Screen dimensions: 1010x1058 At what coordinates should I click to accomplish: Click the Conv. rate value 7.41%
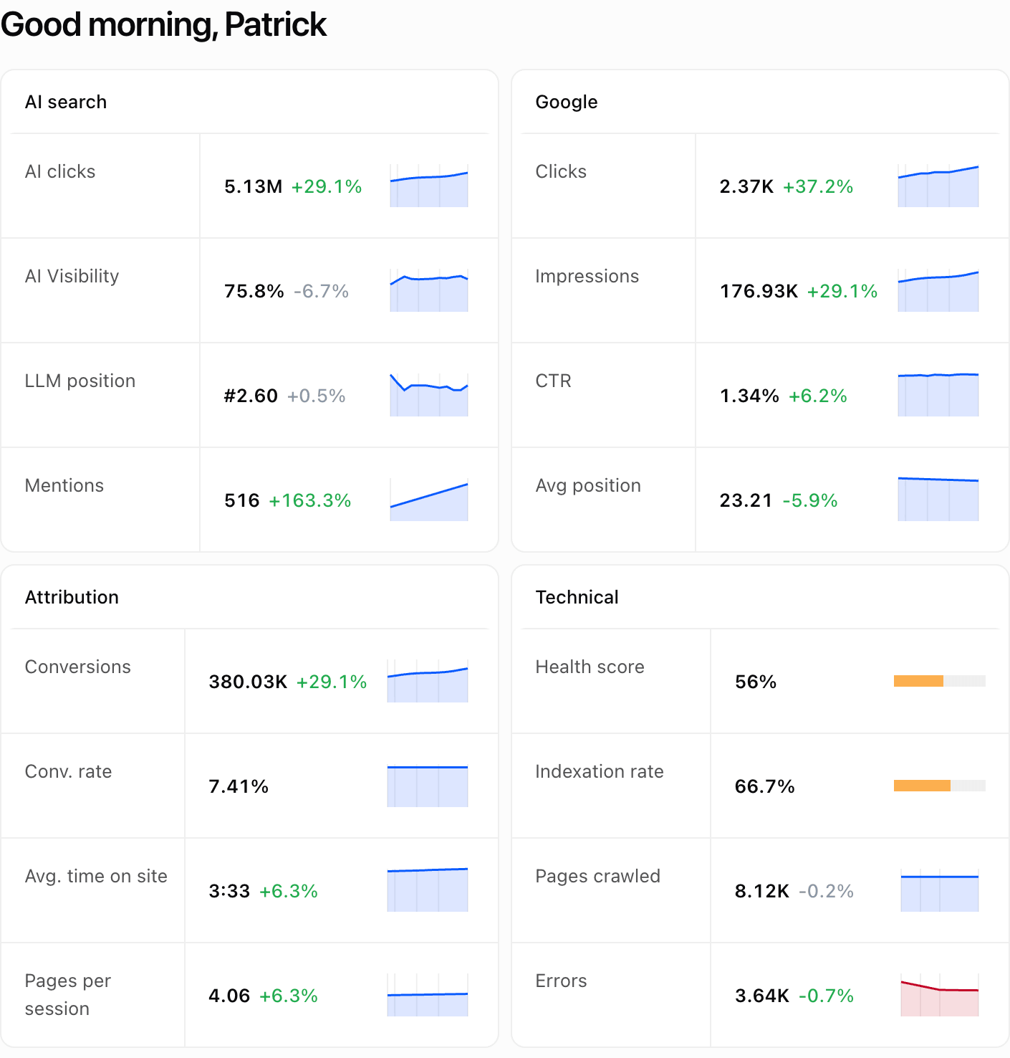239,786
